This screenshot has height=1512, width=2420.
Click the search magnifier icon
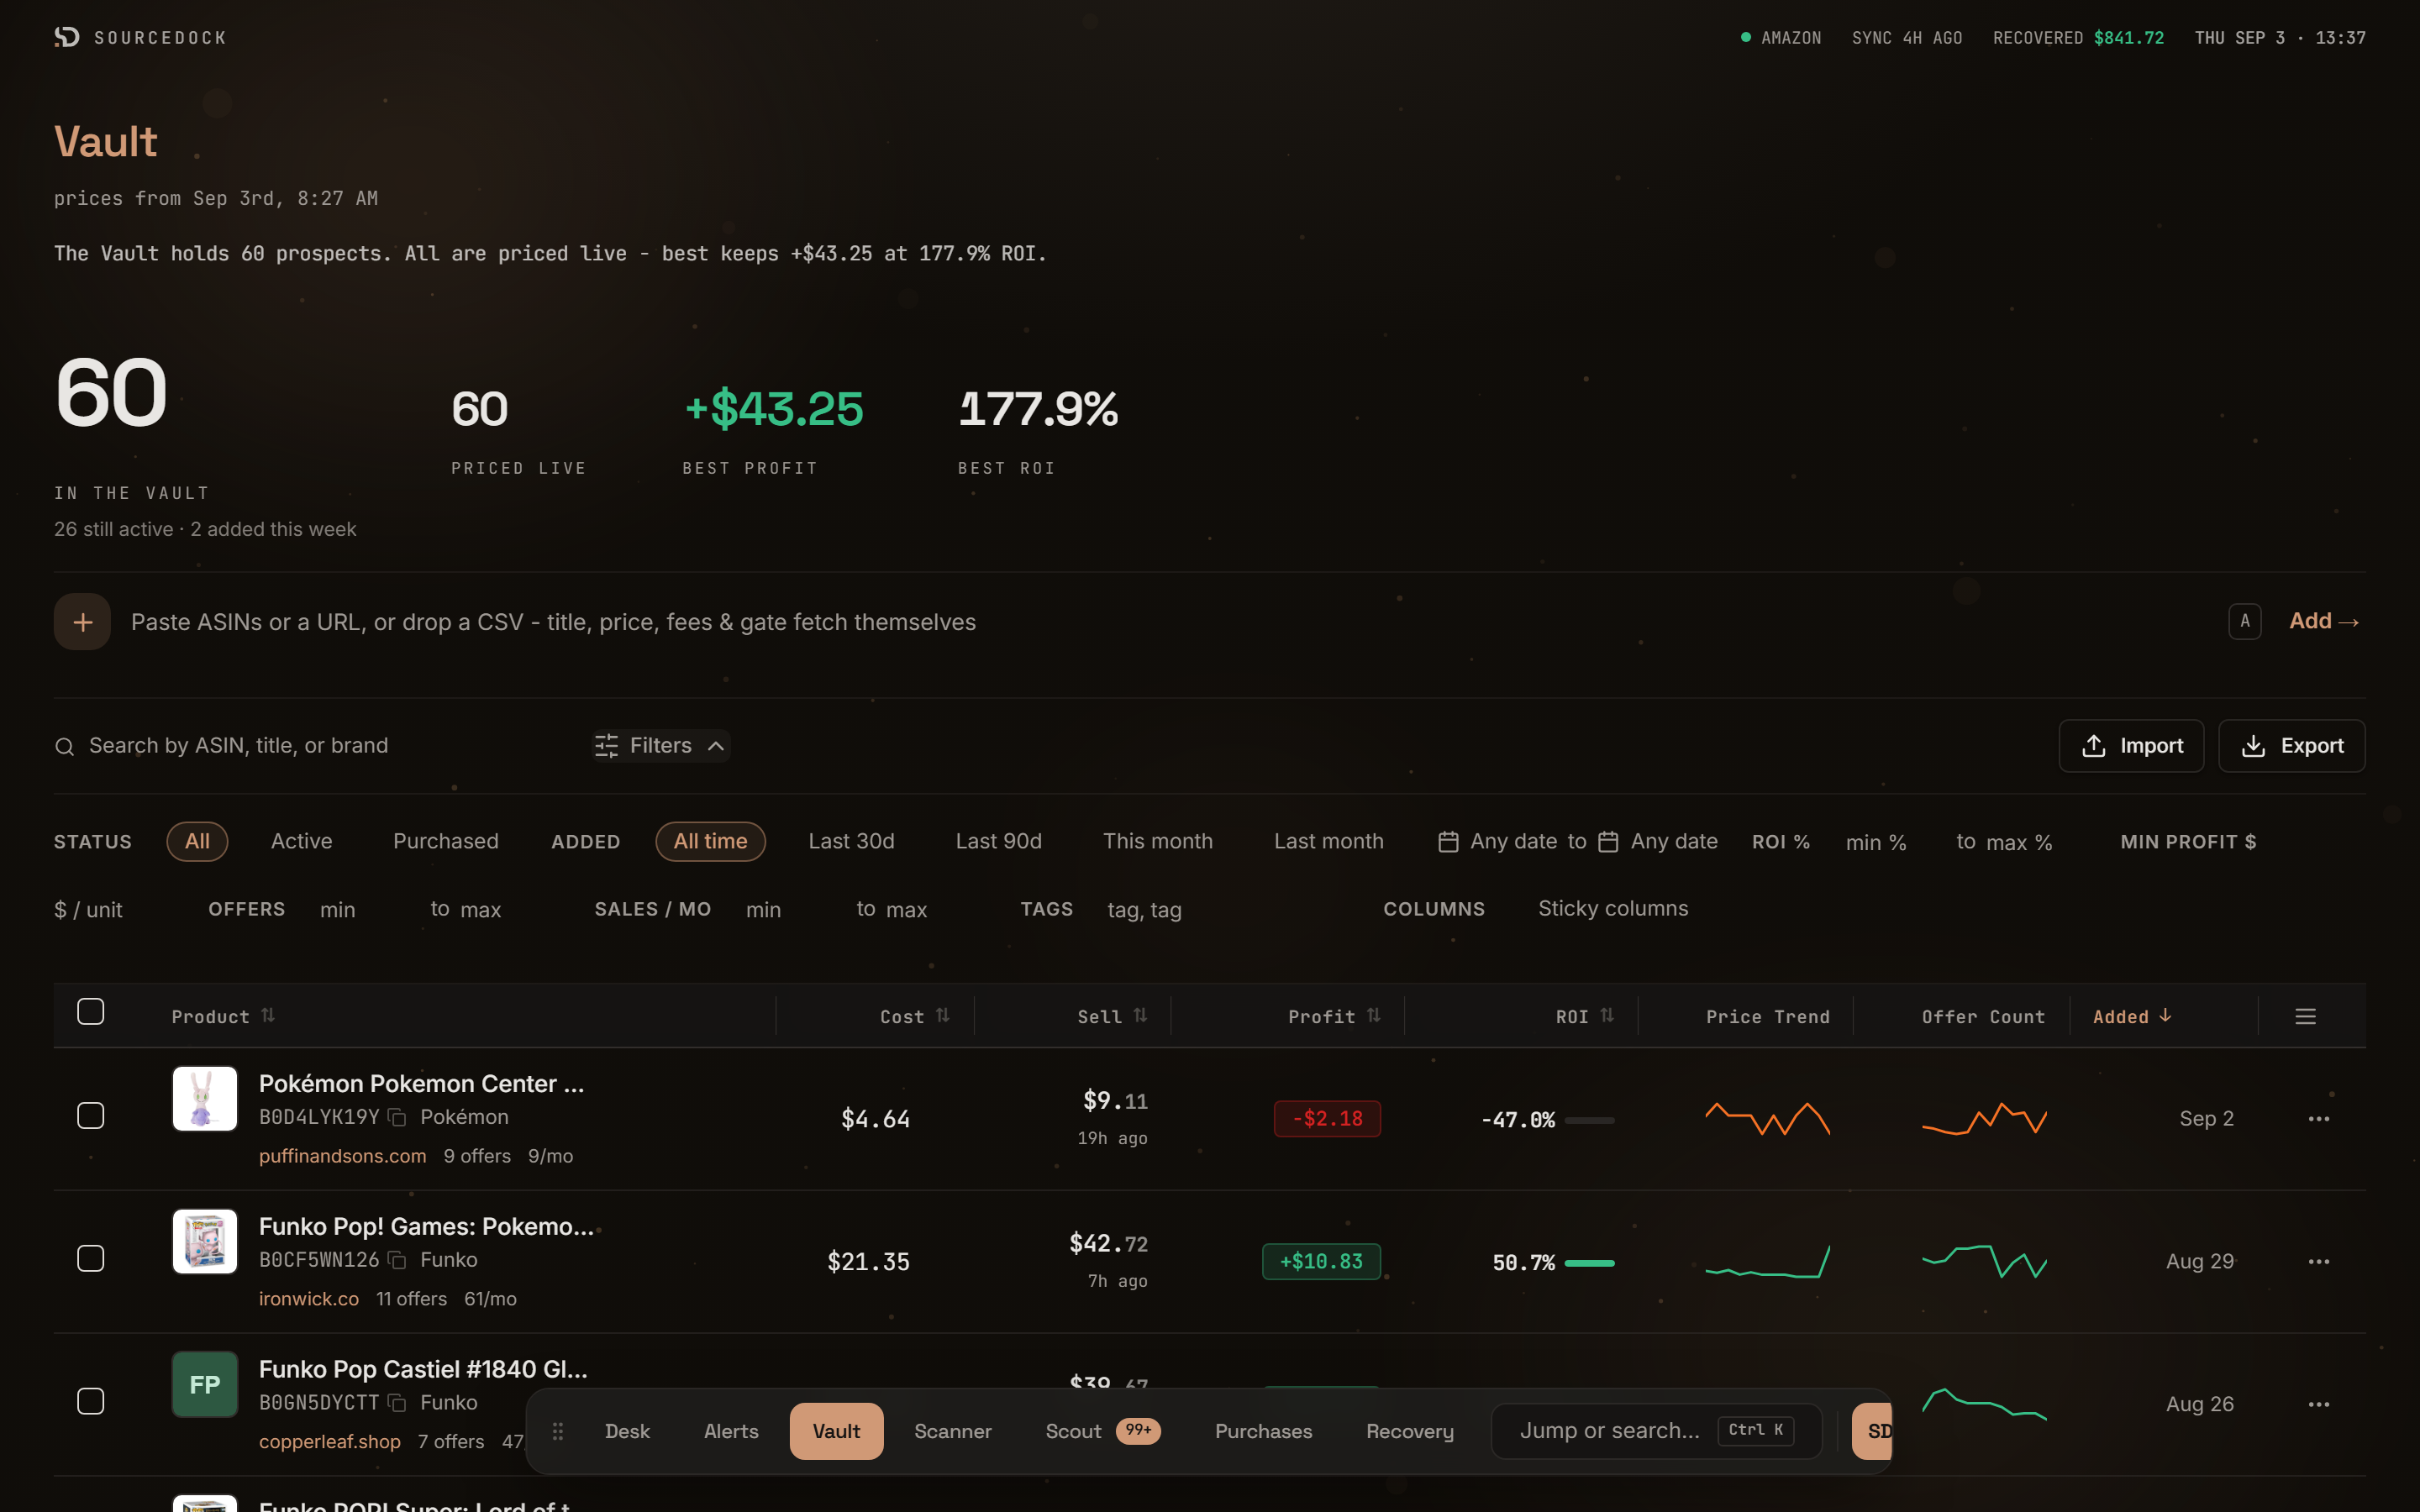(x=65, y=747)
